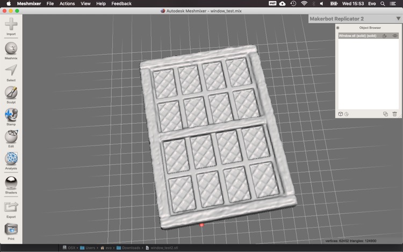The image size is (403, 252).
Task: Click the vertices and triangles count readout
Action: (350, 241)
